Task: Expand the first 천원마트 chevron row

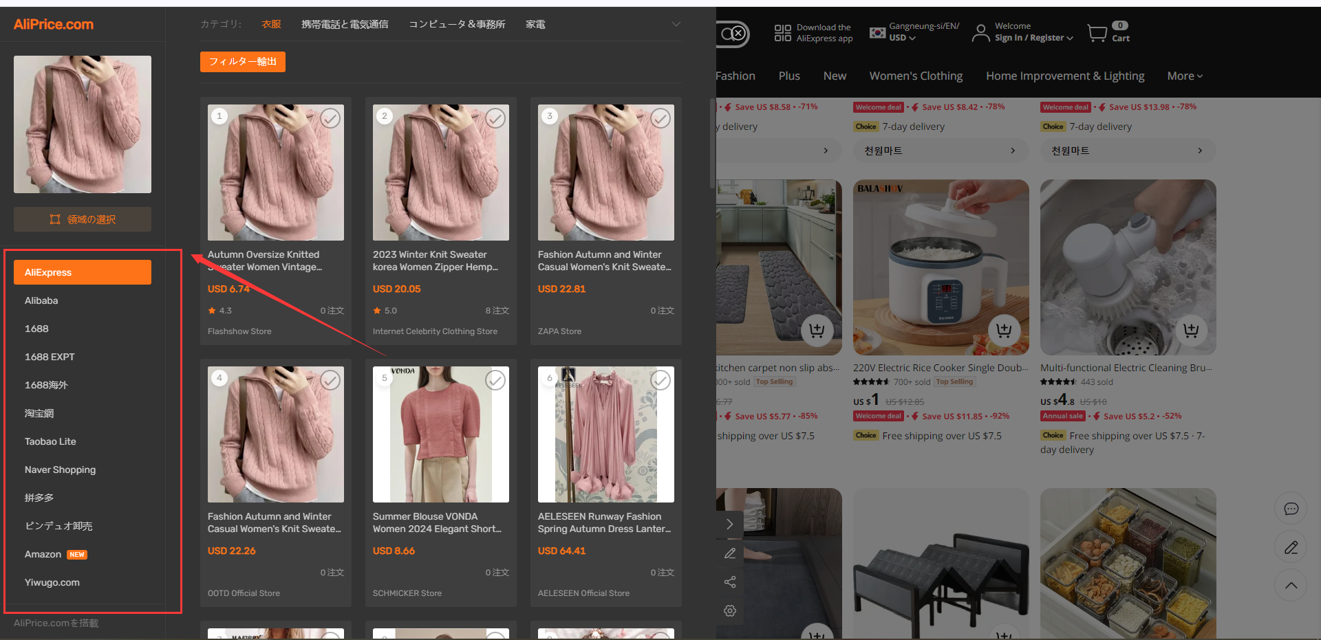Action: pos(941,151)
